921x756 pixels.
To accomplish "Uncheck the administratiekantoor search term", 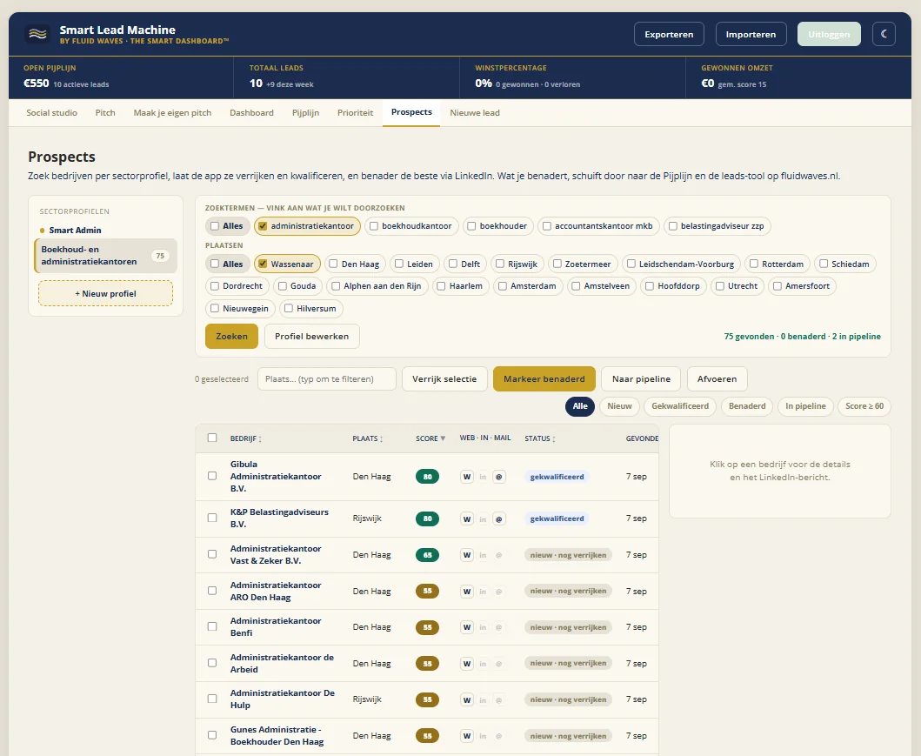I will pyautogui.click(x=263, y=226).
